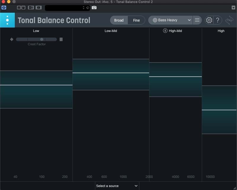
Task: Open settings via the gear icon
Action: tap(209, 20)
